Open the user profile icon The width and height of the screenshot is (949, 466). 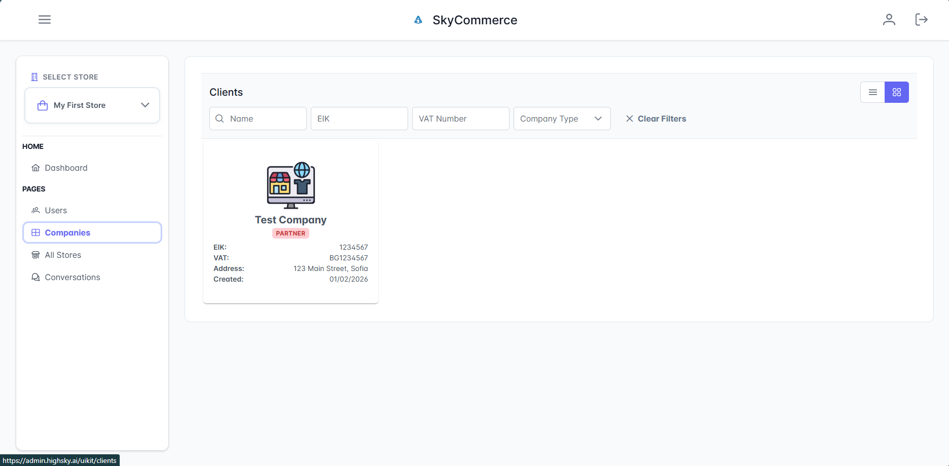[889, 20]
